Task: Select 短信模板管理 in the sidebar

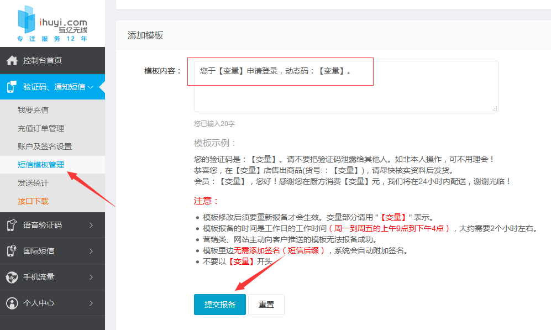Action: click(41, 165)
